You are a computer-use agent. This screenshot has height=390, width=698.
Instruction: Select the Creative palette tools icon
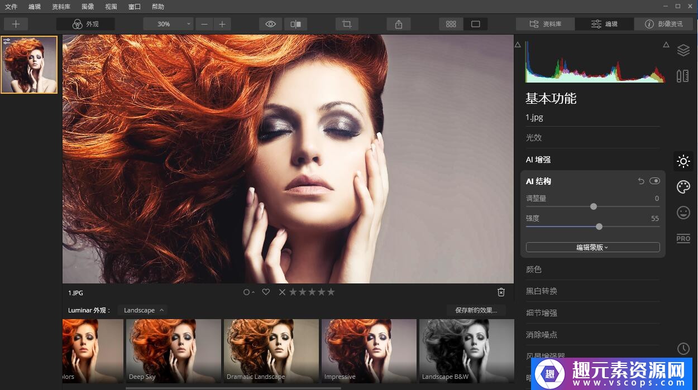(x=683, y=187)
